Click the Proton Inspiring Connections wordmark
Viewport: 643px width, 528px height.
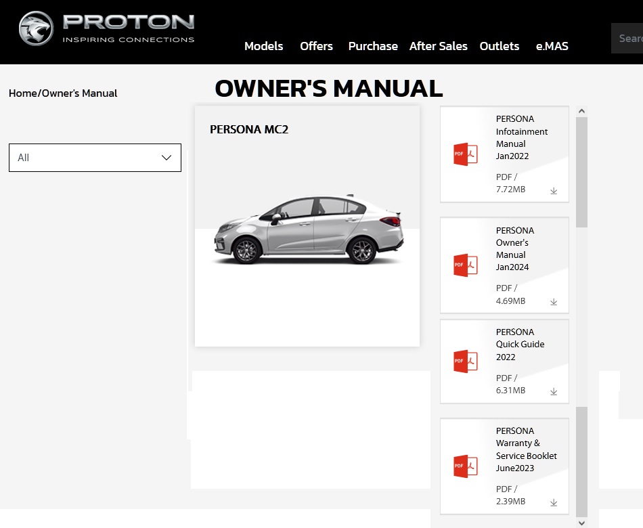(x=129, y=28)
